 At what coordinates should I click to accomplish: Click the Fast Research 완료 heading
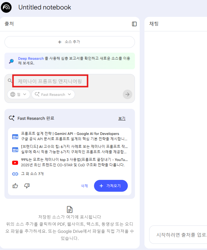tap(36, 118)
